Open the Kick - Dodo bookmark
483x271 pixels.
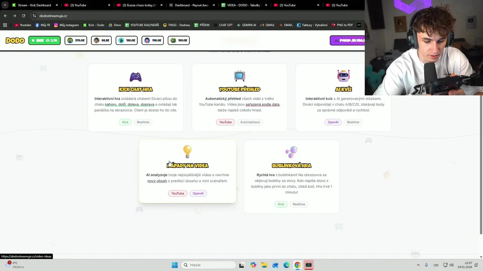click(93, 25)
